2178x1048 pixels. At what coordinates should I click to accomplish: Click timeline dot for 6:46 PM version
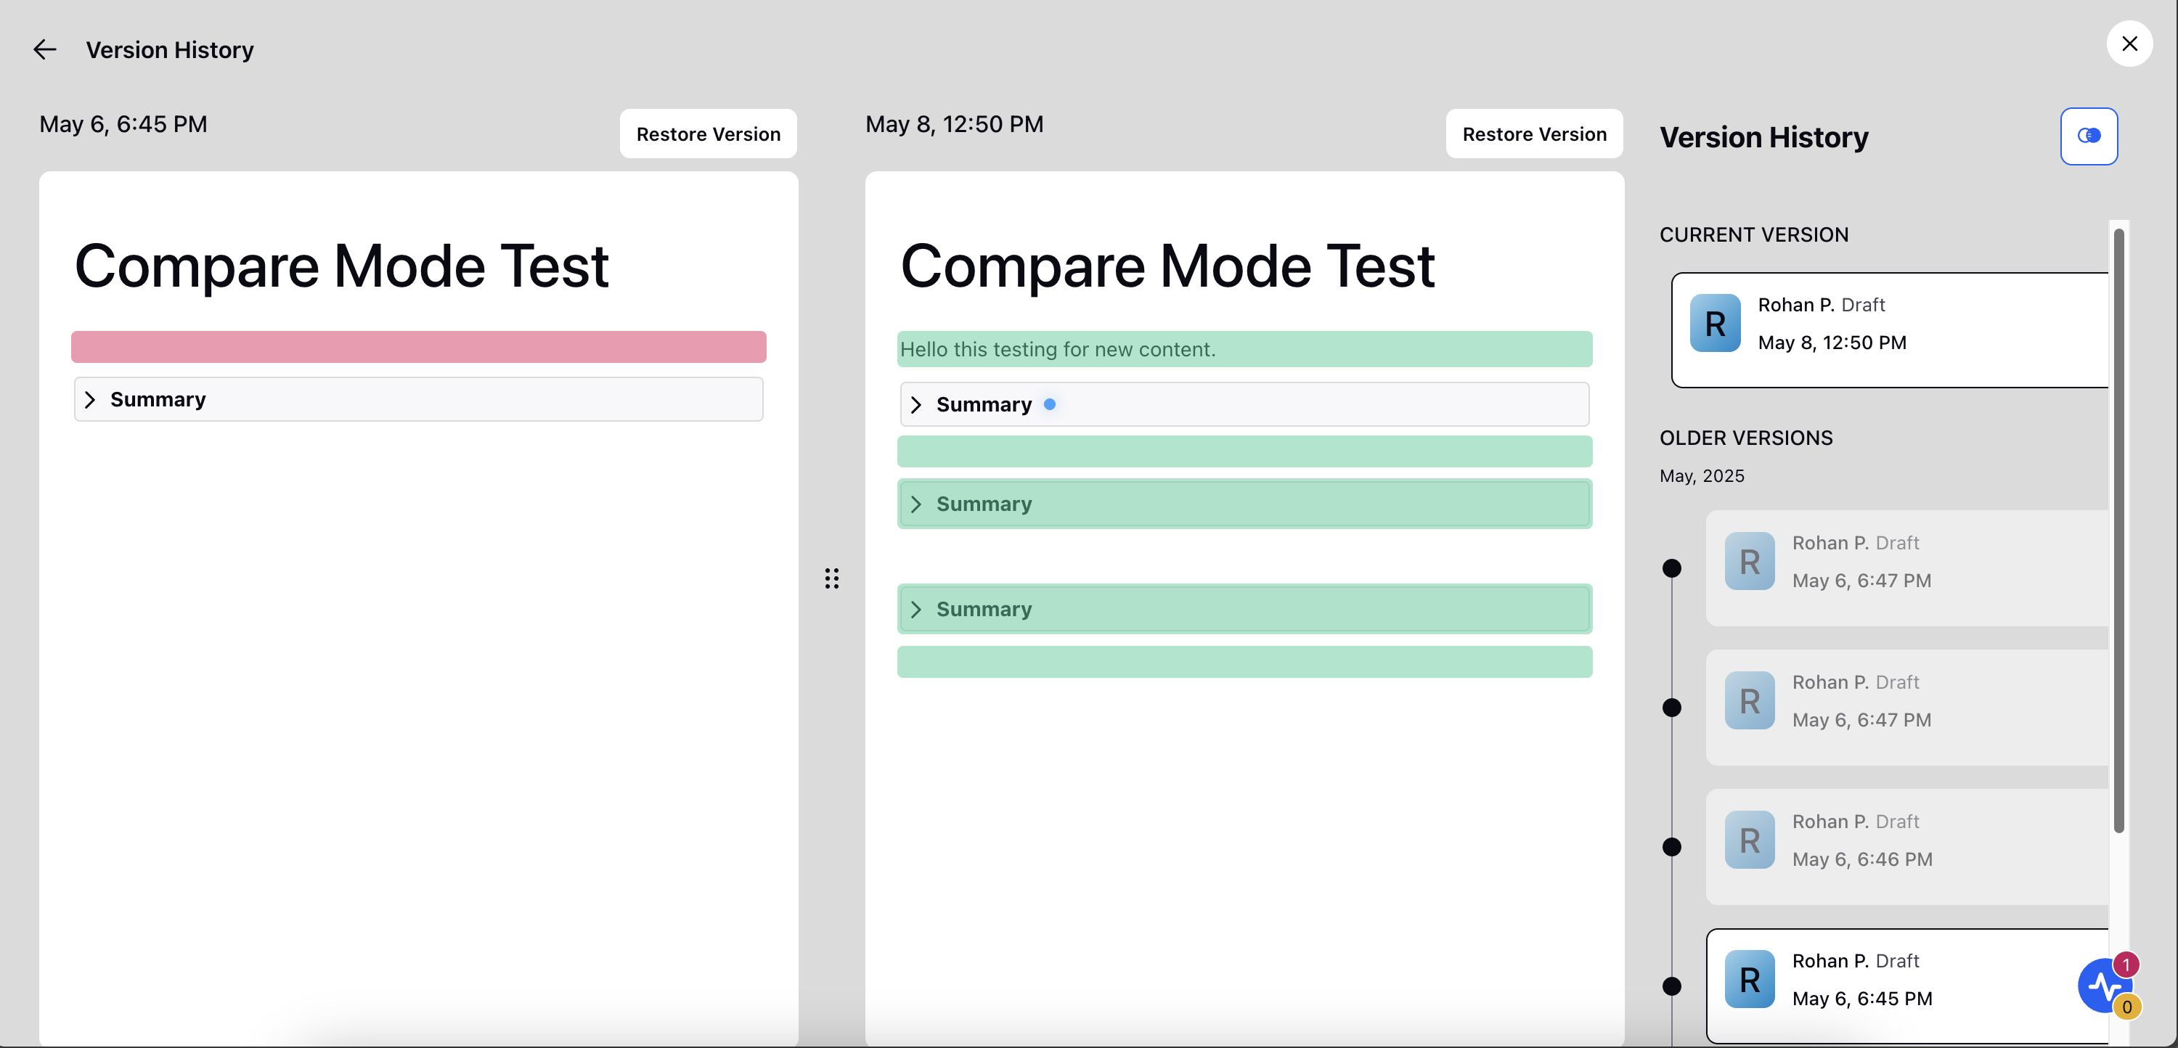[x=1671, y=847]
